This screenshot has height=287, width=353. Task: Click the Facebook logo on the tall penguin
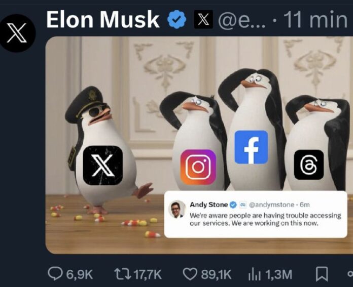[251, 147]
